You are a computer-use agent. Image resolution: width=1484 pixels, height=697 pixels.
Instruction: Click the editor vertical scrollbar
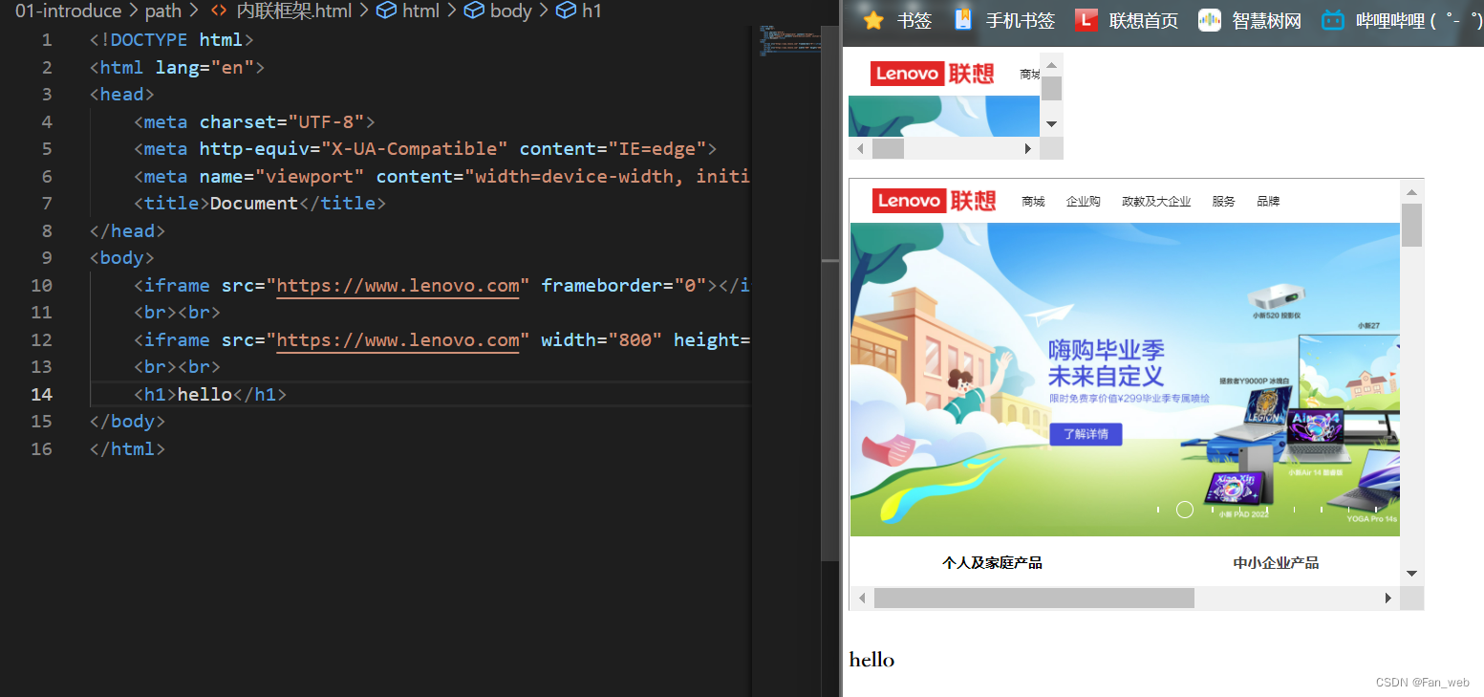click(x=830, y=294)
